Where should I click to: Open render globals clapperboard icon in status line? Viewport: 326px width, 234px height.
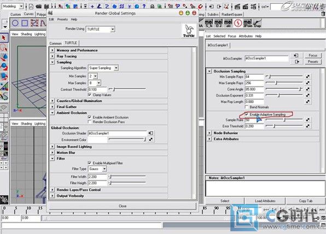pyautogui.click(x=253, y=7)
